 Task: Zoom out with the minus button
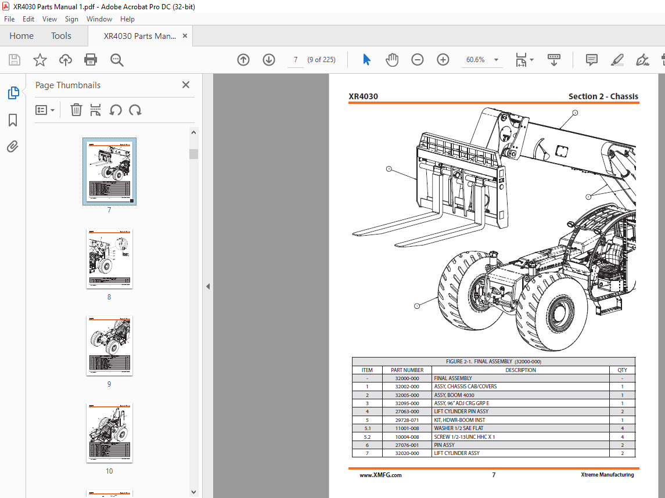[x=418, y=60]
